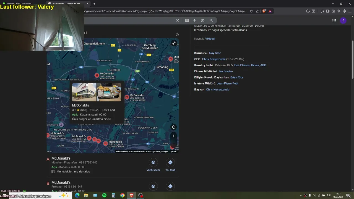The width and height of the screenshot is (354, 199).
Task: Open the Brian Rice link
Action: (x=237, y=77)
